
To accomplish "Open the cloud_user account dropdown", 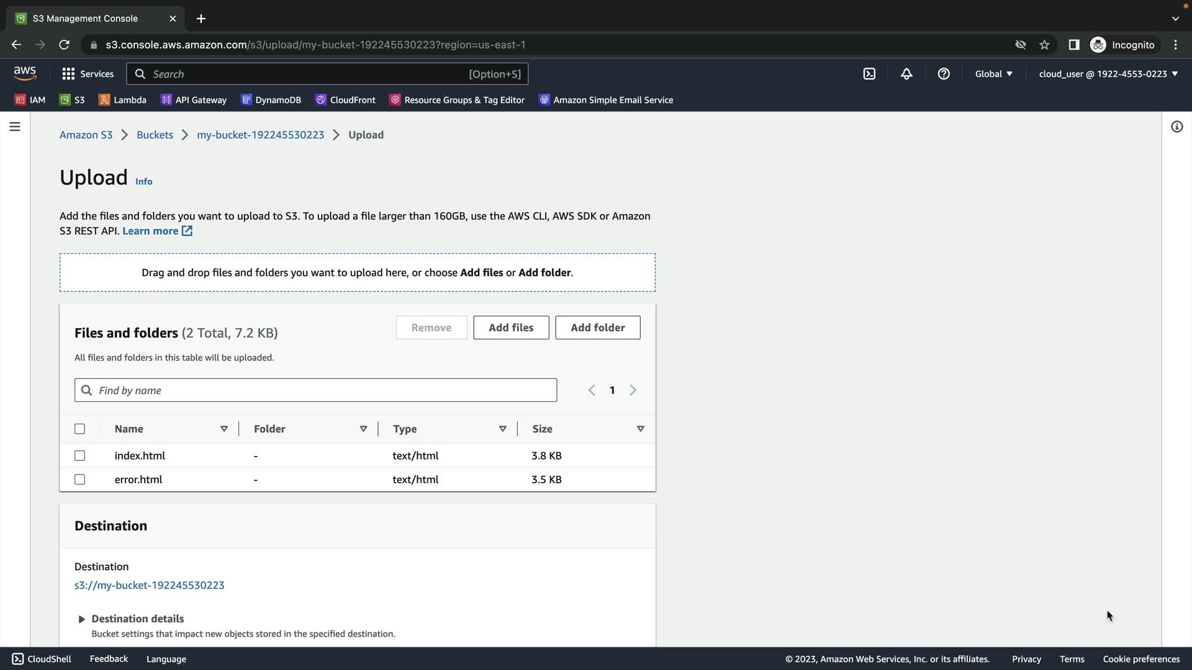I will [1108, 74].
